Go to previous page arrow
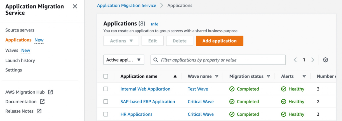This screenshot has height=121, width=342. pyautogui.click(x=295, y=60)
